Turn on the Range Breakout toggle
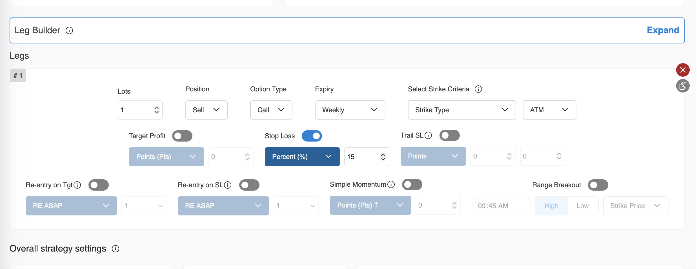This screenshot has height=269, width=697. [x=598, y=185]
